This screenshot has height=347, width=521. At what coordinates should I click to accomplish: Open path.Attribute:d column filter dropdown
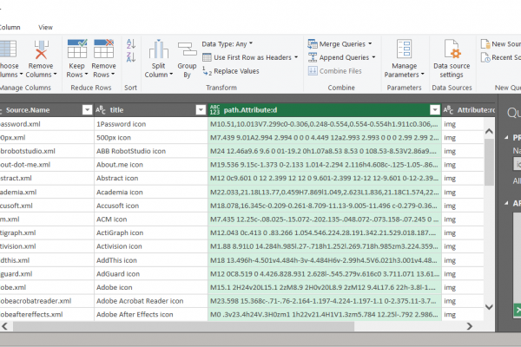point(435,110)
